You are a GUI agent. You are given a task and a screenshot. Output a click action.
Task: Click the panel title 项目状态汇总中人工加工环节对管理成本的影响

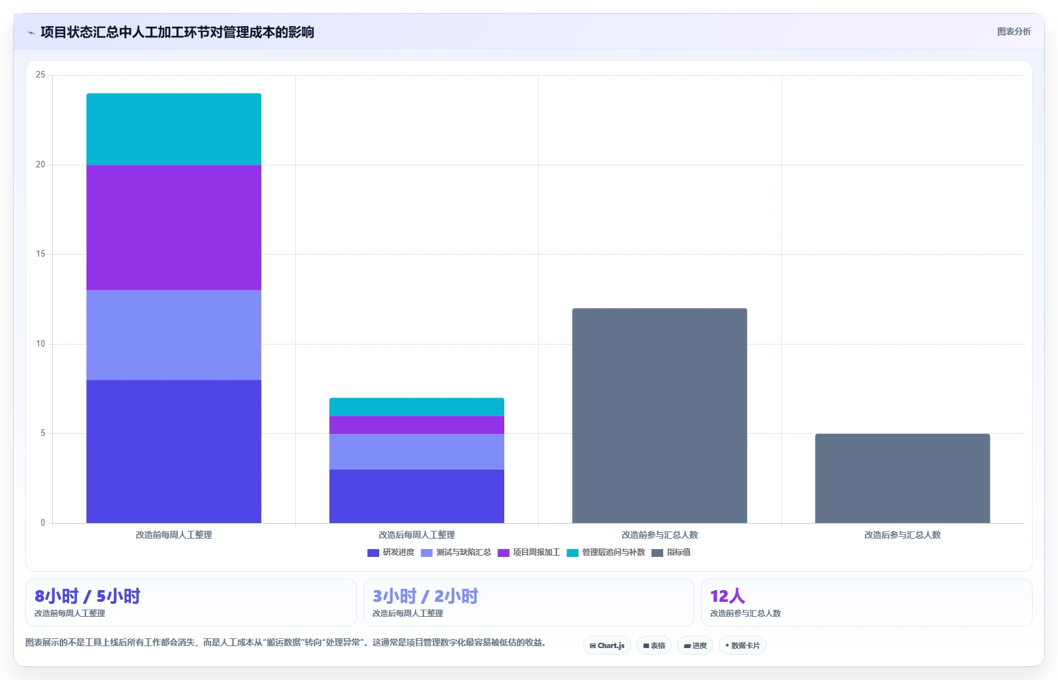177,32
